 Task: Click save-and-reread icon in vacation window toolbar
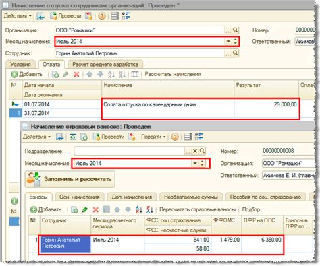[41, 16]
